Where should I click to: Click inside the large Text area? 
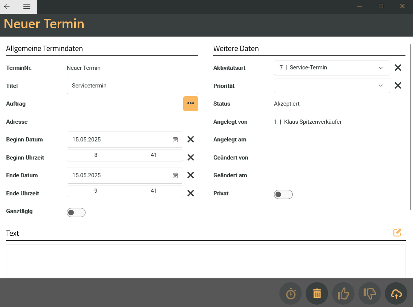[x=206, y=261]
